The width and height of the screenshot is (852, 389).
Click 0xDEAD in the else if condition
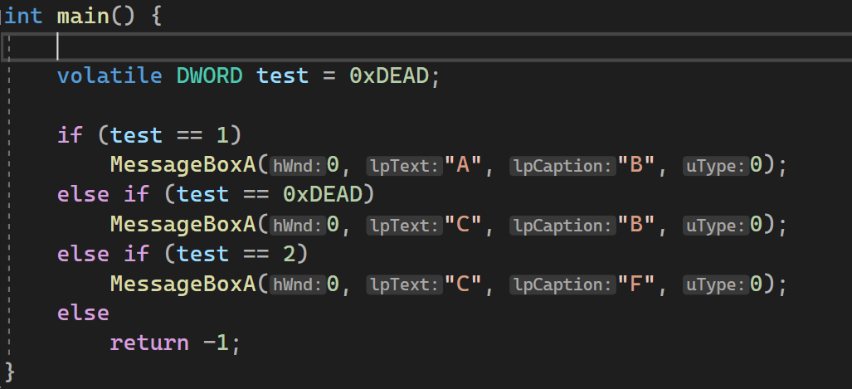point(322,194)
